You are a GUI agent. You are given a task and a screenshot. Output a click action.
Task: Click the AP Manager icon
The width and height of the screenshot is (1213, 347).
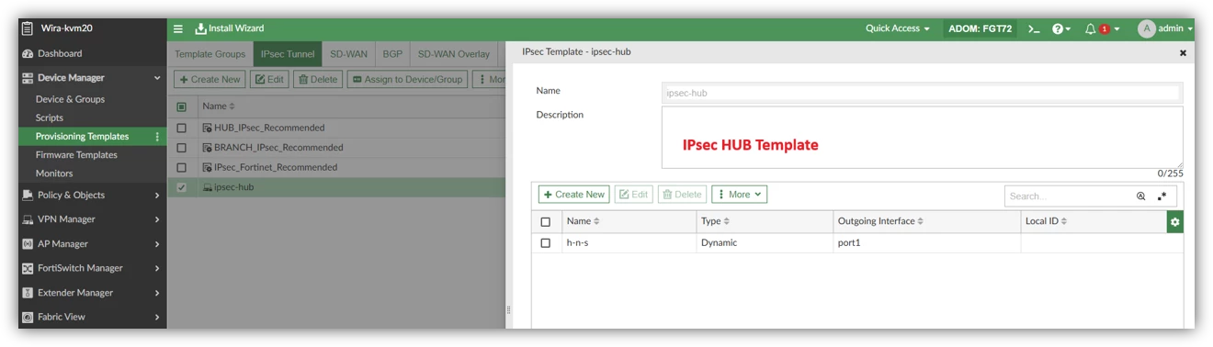tap(28, 244)
